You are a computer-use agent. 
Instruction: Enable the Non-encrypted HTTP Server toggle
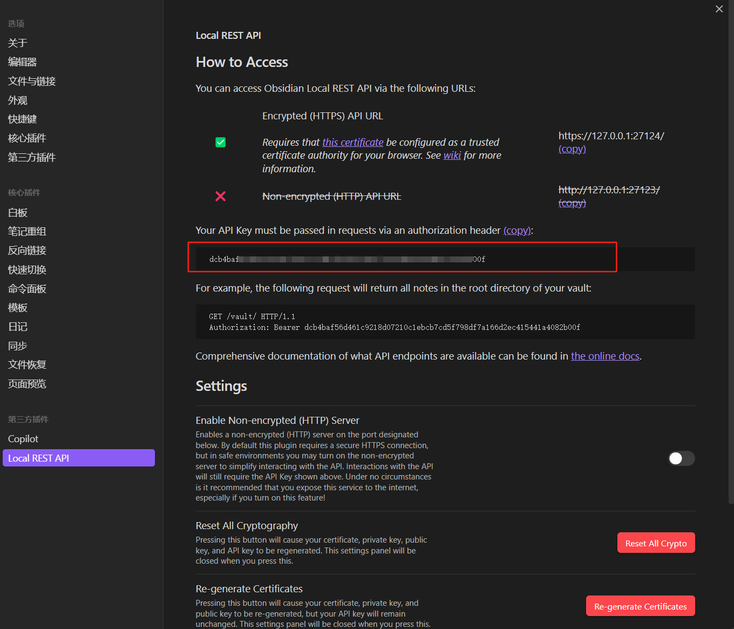coord(681,458)
